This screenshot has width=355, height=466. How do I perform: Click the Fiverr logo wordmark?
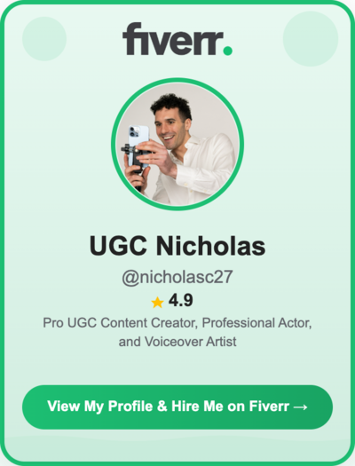[177, 39]
